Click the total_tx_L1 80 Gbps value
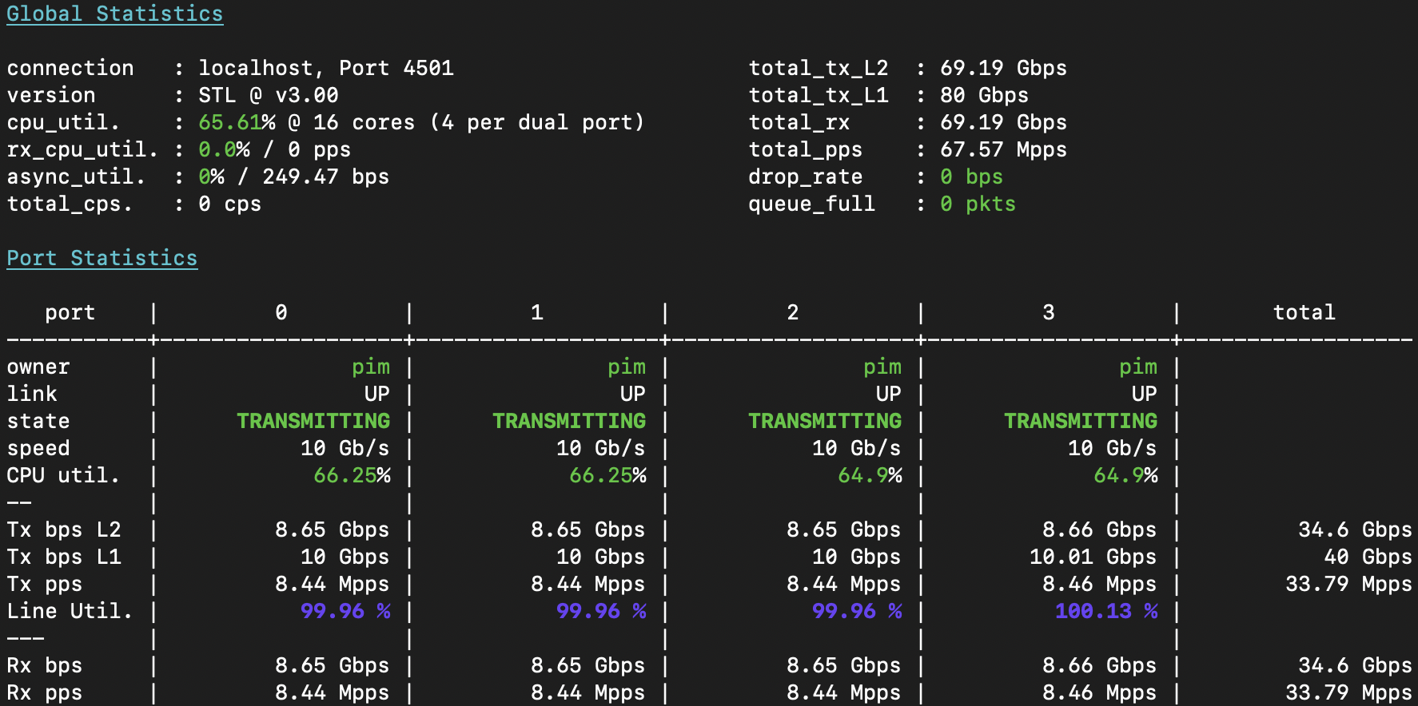This screenshot has width=1418, height=706. tap(984, 96)
